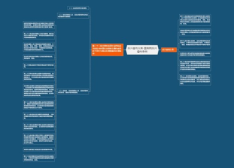Click the 第二十六条 node on the left
Viewport: 234px width, 168px height.
pos(39,105)
